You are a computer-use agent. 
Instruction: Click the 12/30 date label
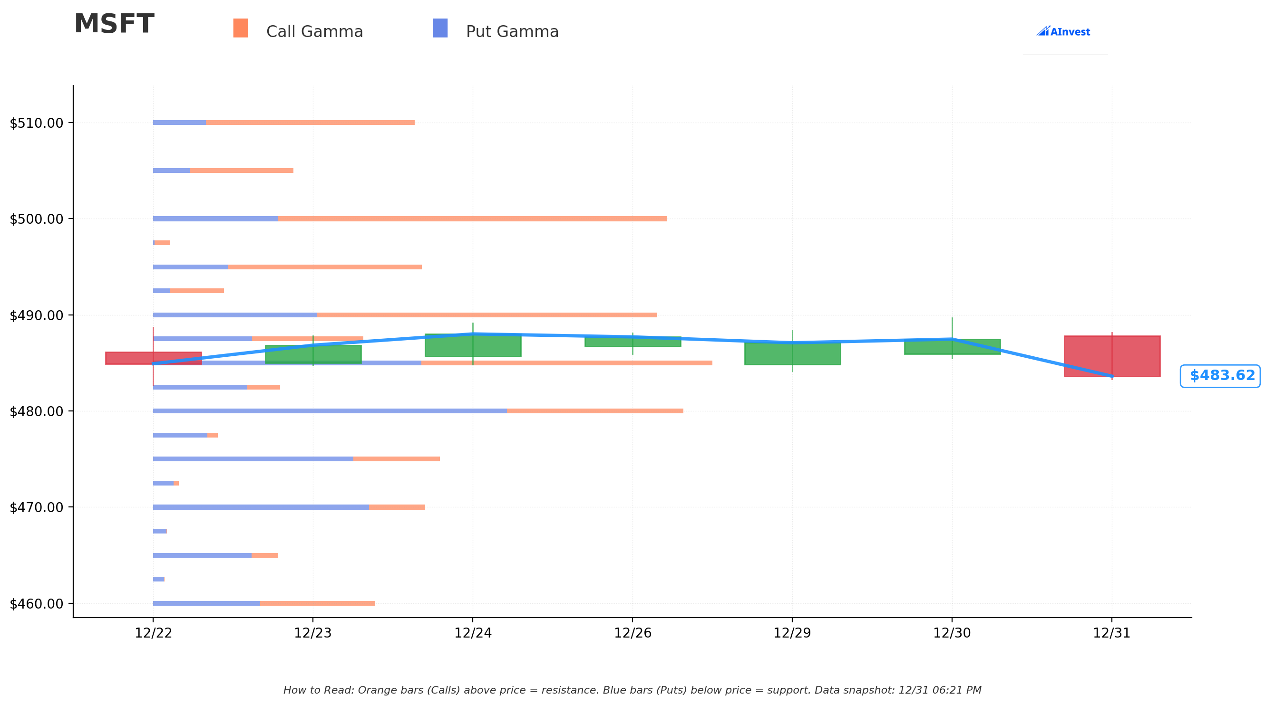click(952, 633)
